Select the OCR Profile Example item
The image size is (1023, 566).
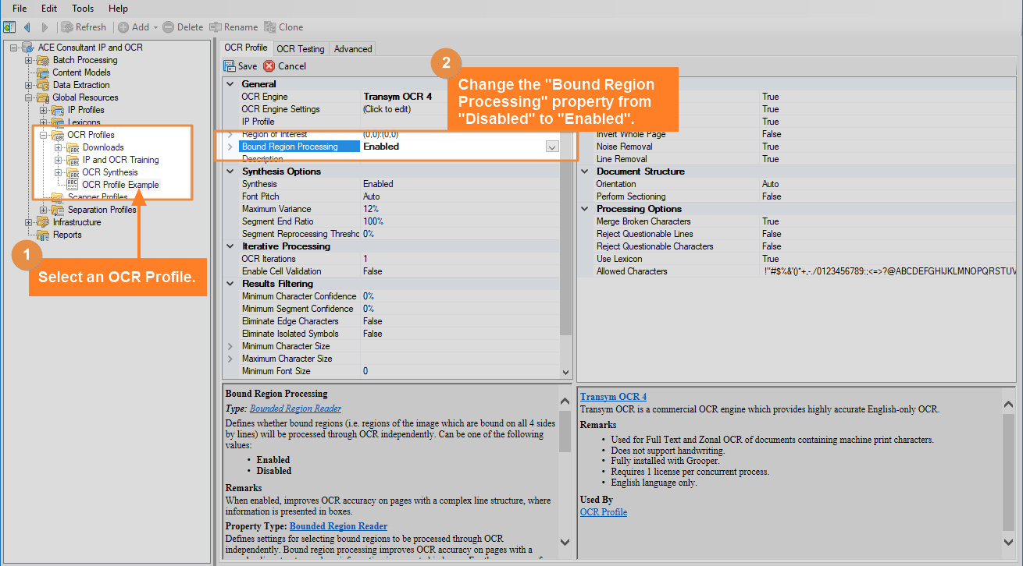coord(120,185)
